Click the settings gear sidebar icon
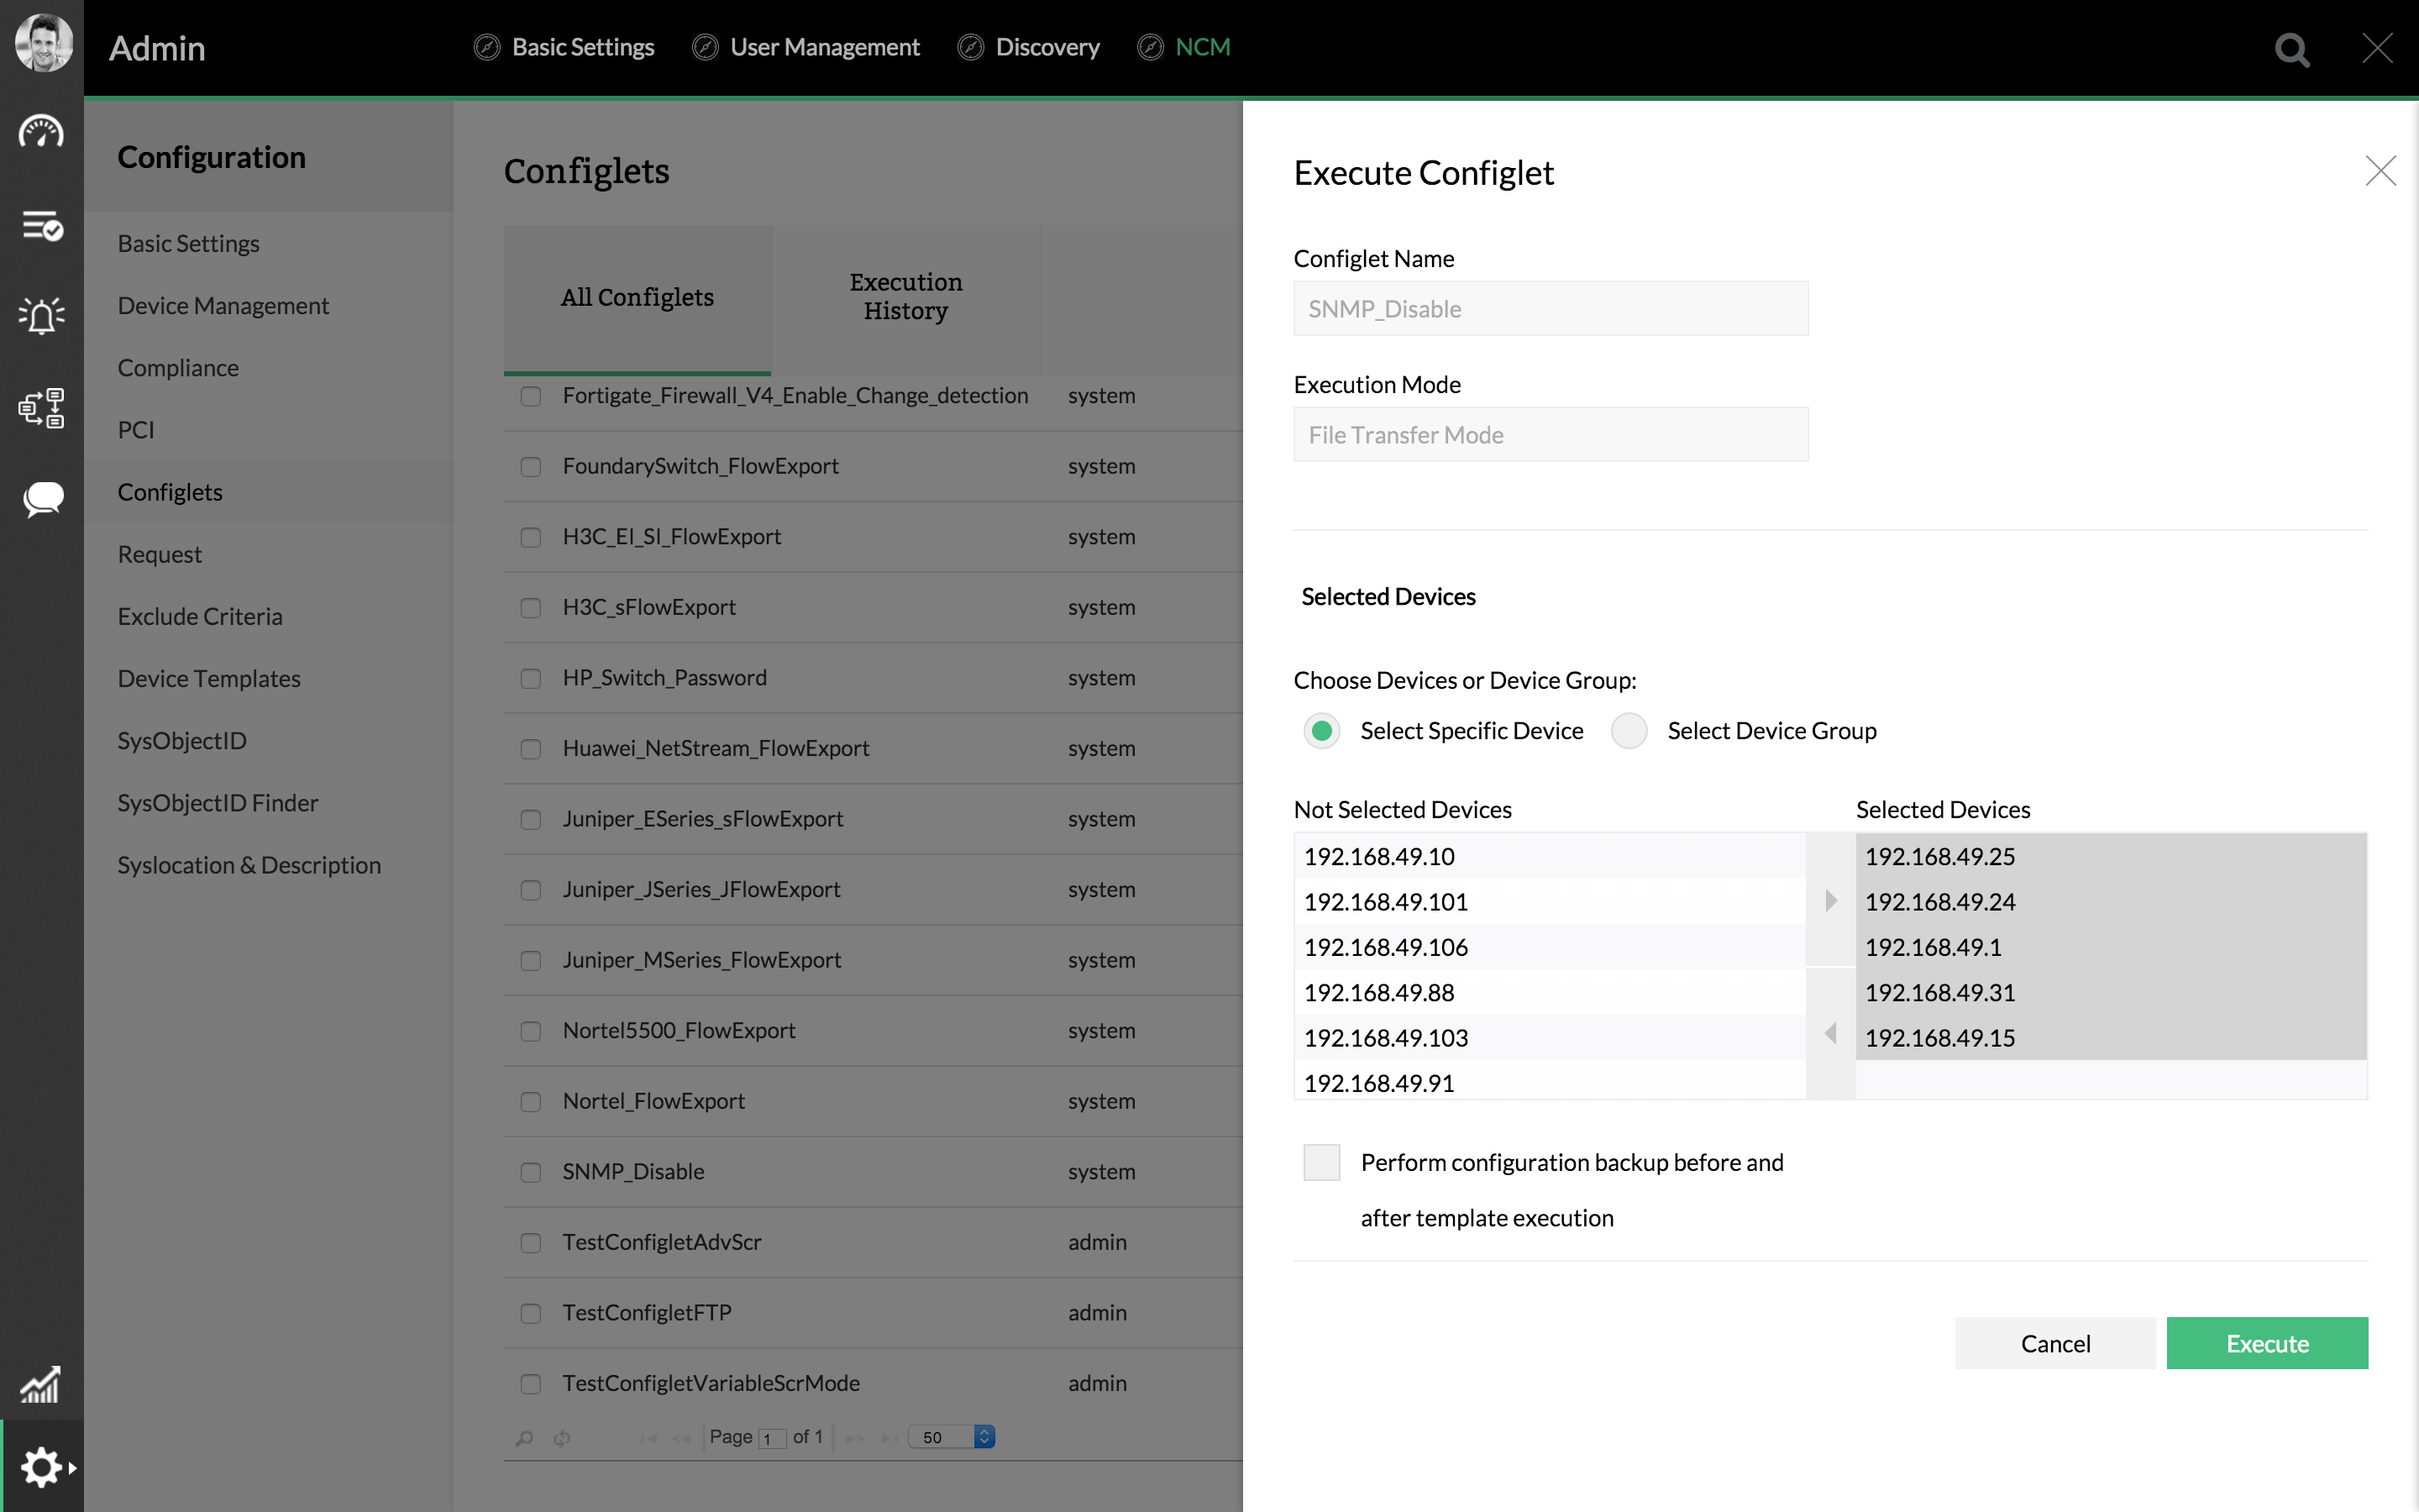 click(x=41, y=1467)
